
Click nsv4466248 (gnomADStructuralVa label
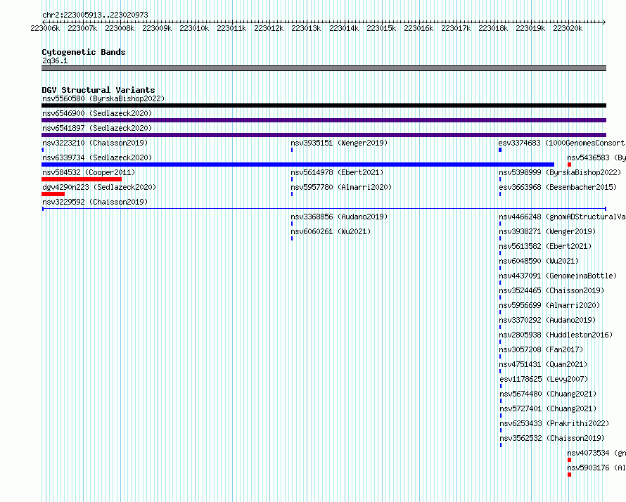[562, 217]
